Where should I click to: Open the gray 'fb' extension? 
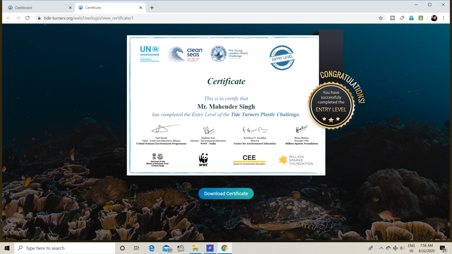click(x=392, y=18)
